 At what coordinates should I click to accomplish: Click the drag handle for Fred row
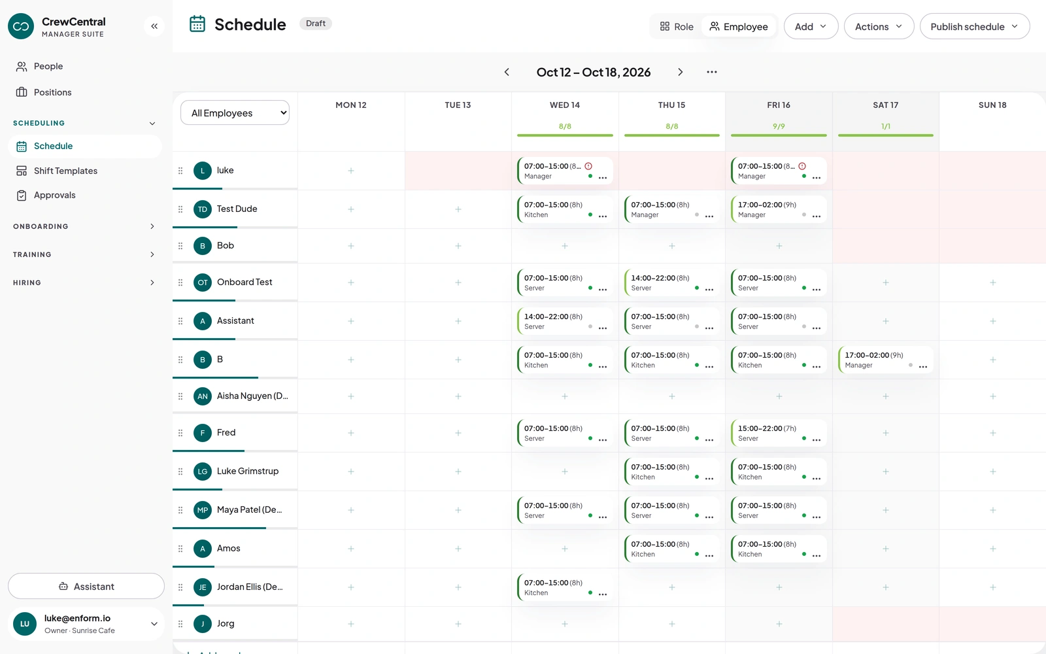[x=180, y=433]
